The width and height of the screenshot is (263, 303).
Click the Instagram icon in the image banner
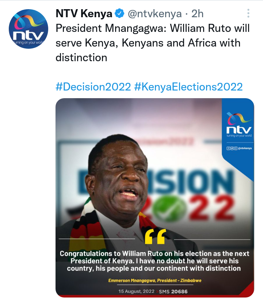(x=236, y=148)
